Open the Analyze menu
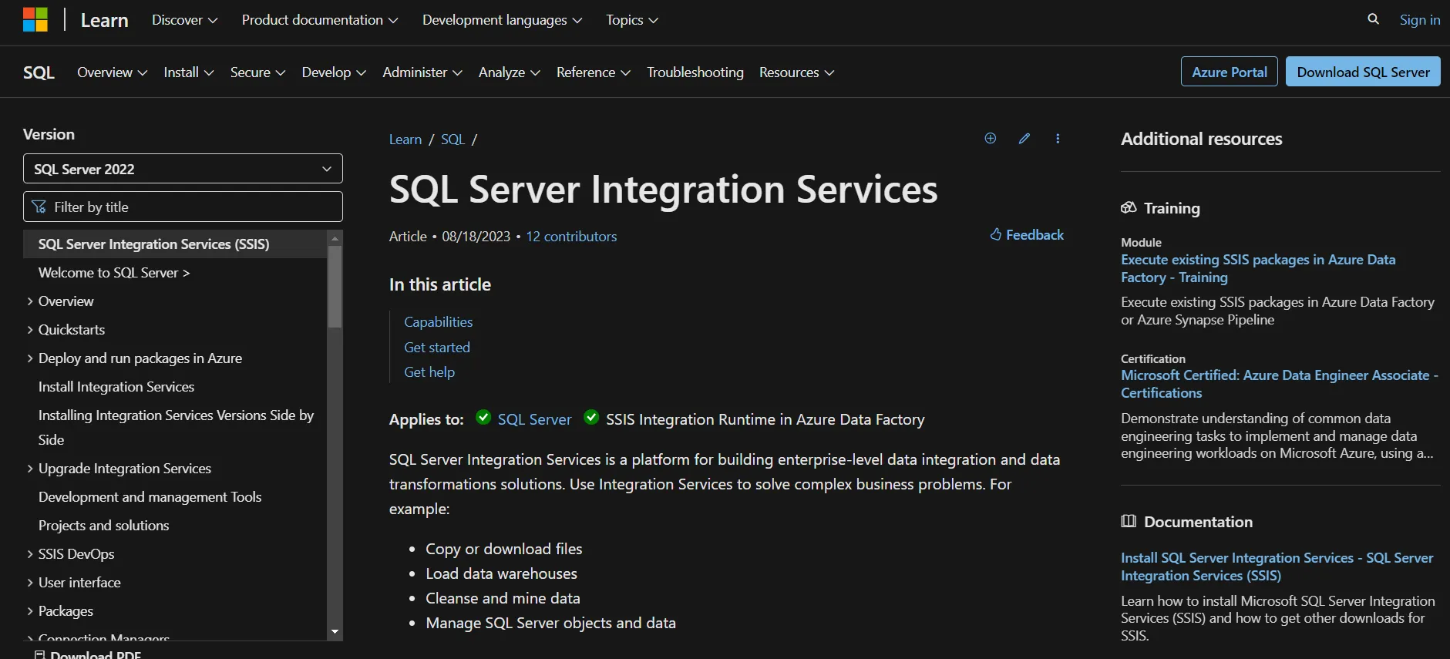 point(510,72)
